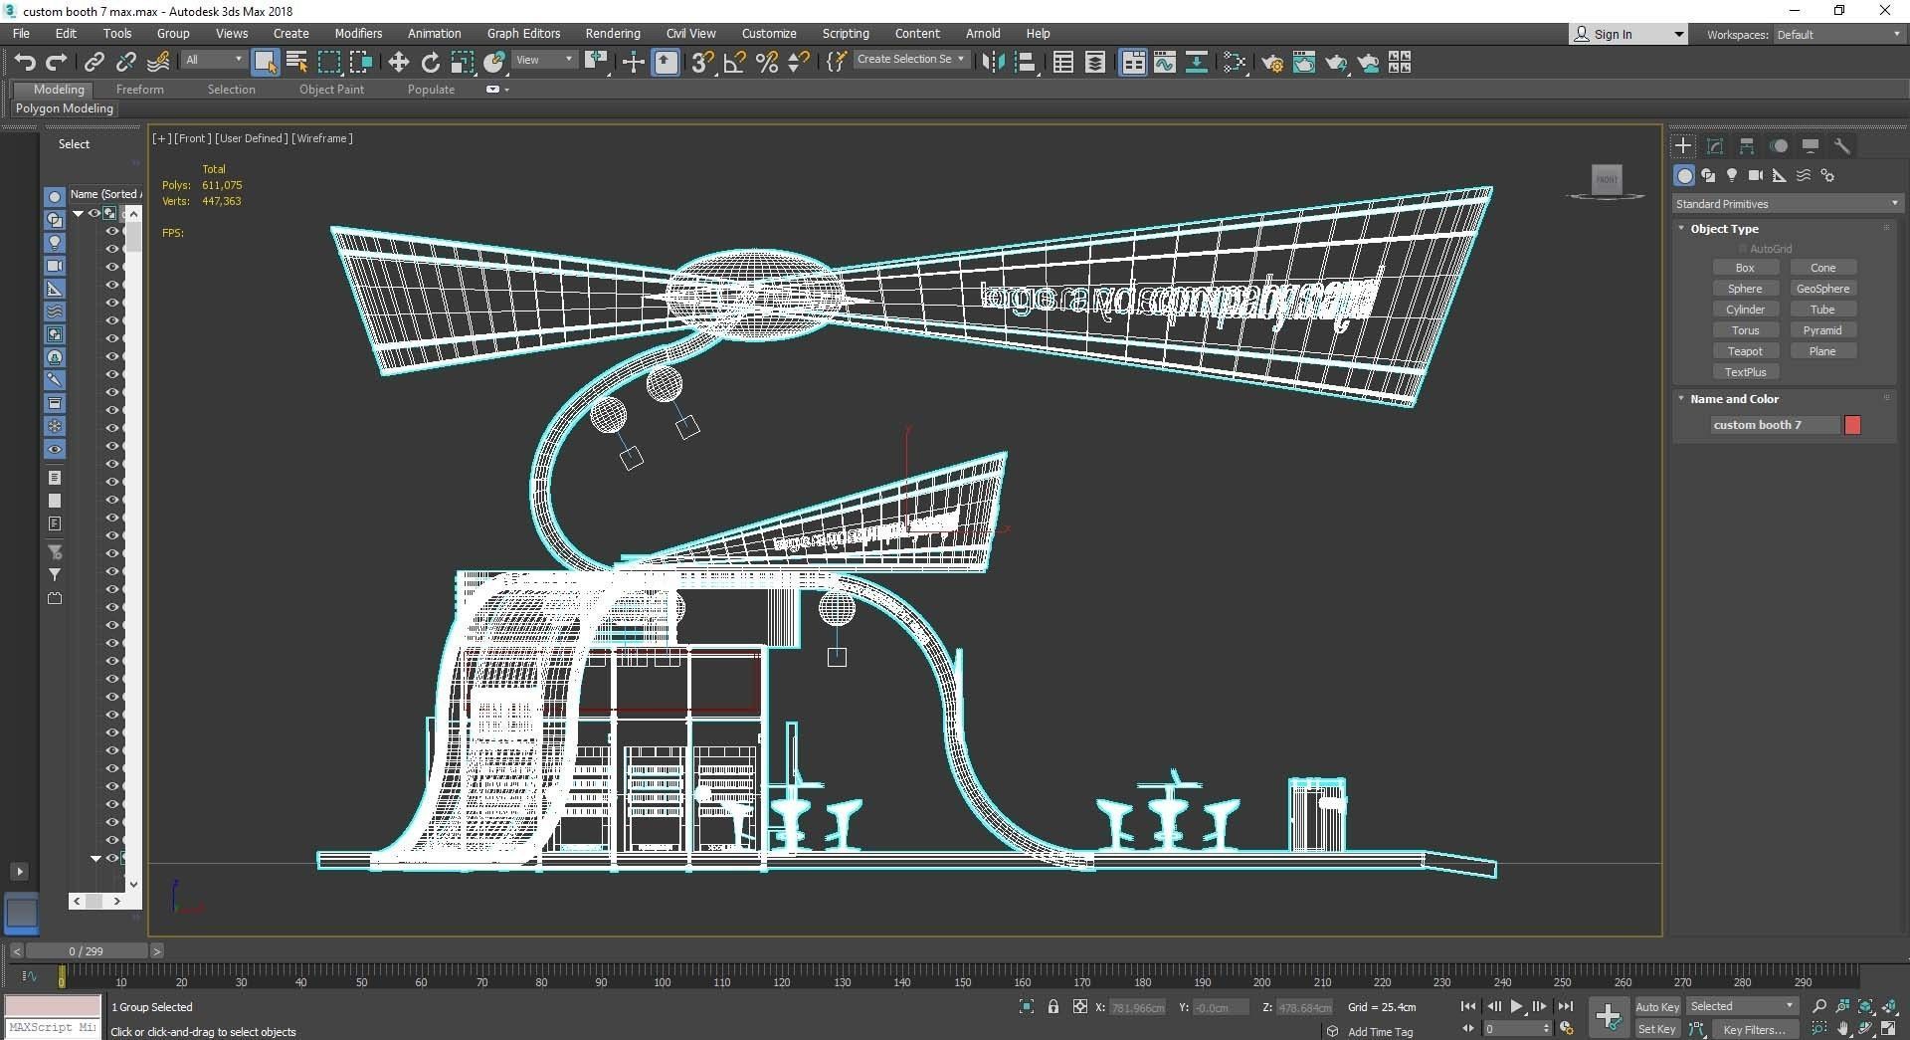This screenshot has width=1910, height=1040.
Task: Open the reference coordinate View dropdown
Action: [544, 61]
